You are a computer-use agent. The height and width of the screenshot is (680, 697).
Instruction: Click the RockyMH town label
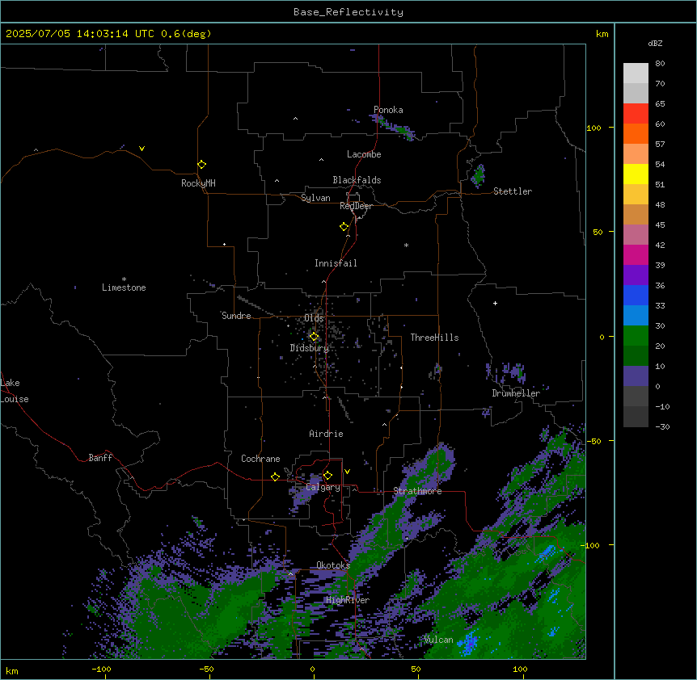198,183
